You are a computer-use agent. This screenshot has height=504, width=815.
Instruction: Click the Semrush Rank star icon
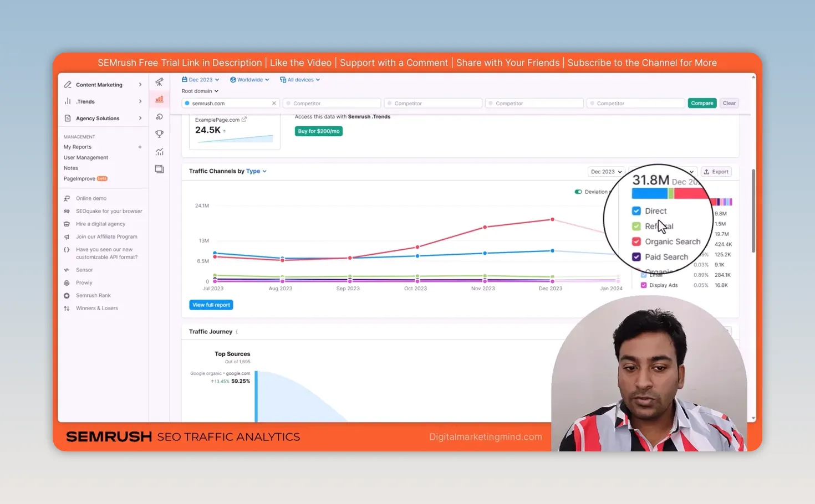(x=67, y=296)
